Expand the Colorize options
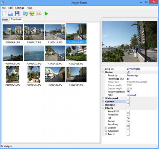Screen dimensions: 159x149 tap(106, 128)
